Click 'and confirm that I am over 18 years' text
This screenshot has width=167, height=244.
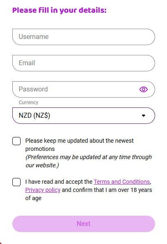click(107, 190)
